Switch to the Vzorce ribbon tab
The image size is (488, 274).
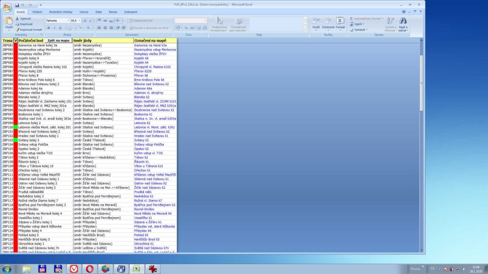tap(84, 11)
